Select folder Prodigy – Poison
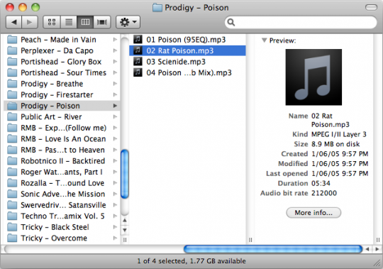 (x=62, y=106)
